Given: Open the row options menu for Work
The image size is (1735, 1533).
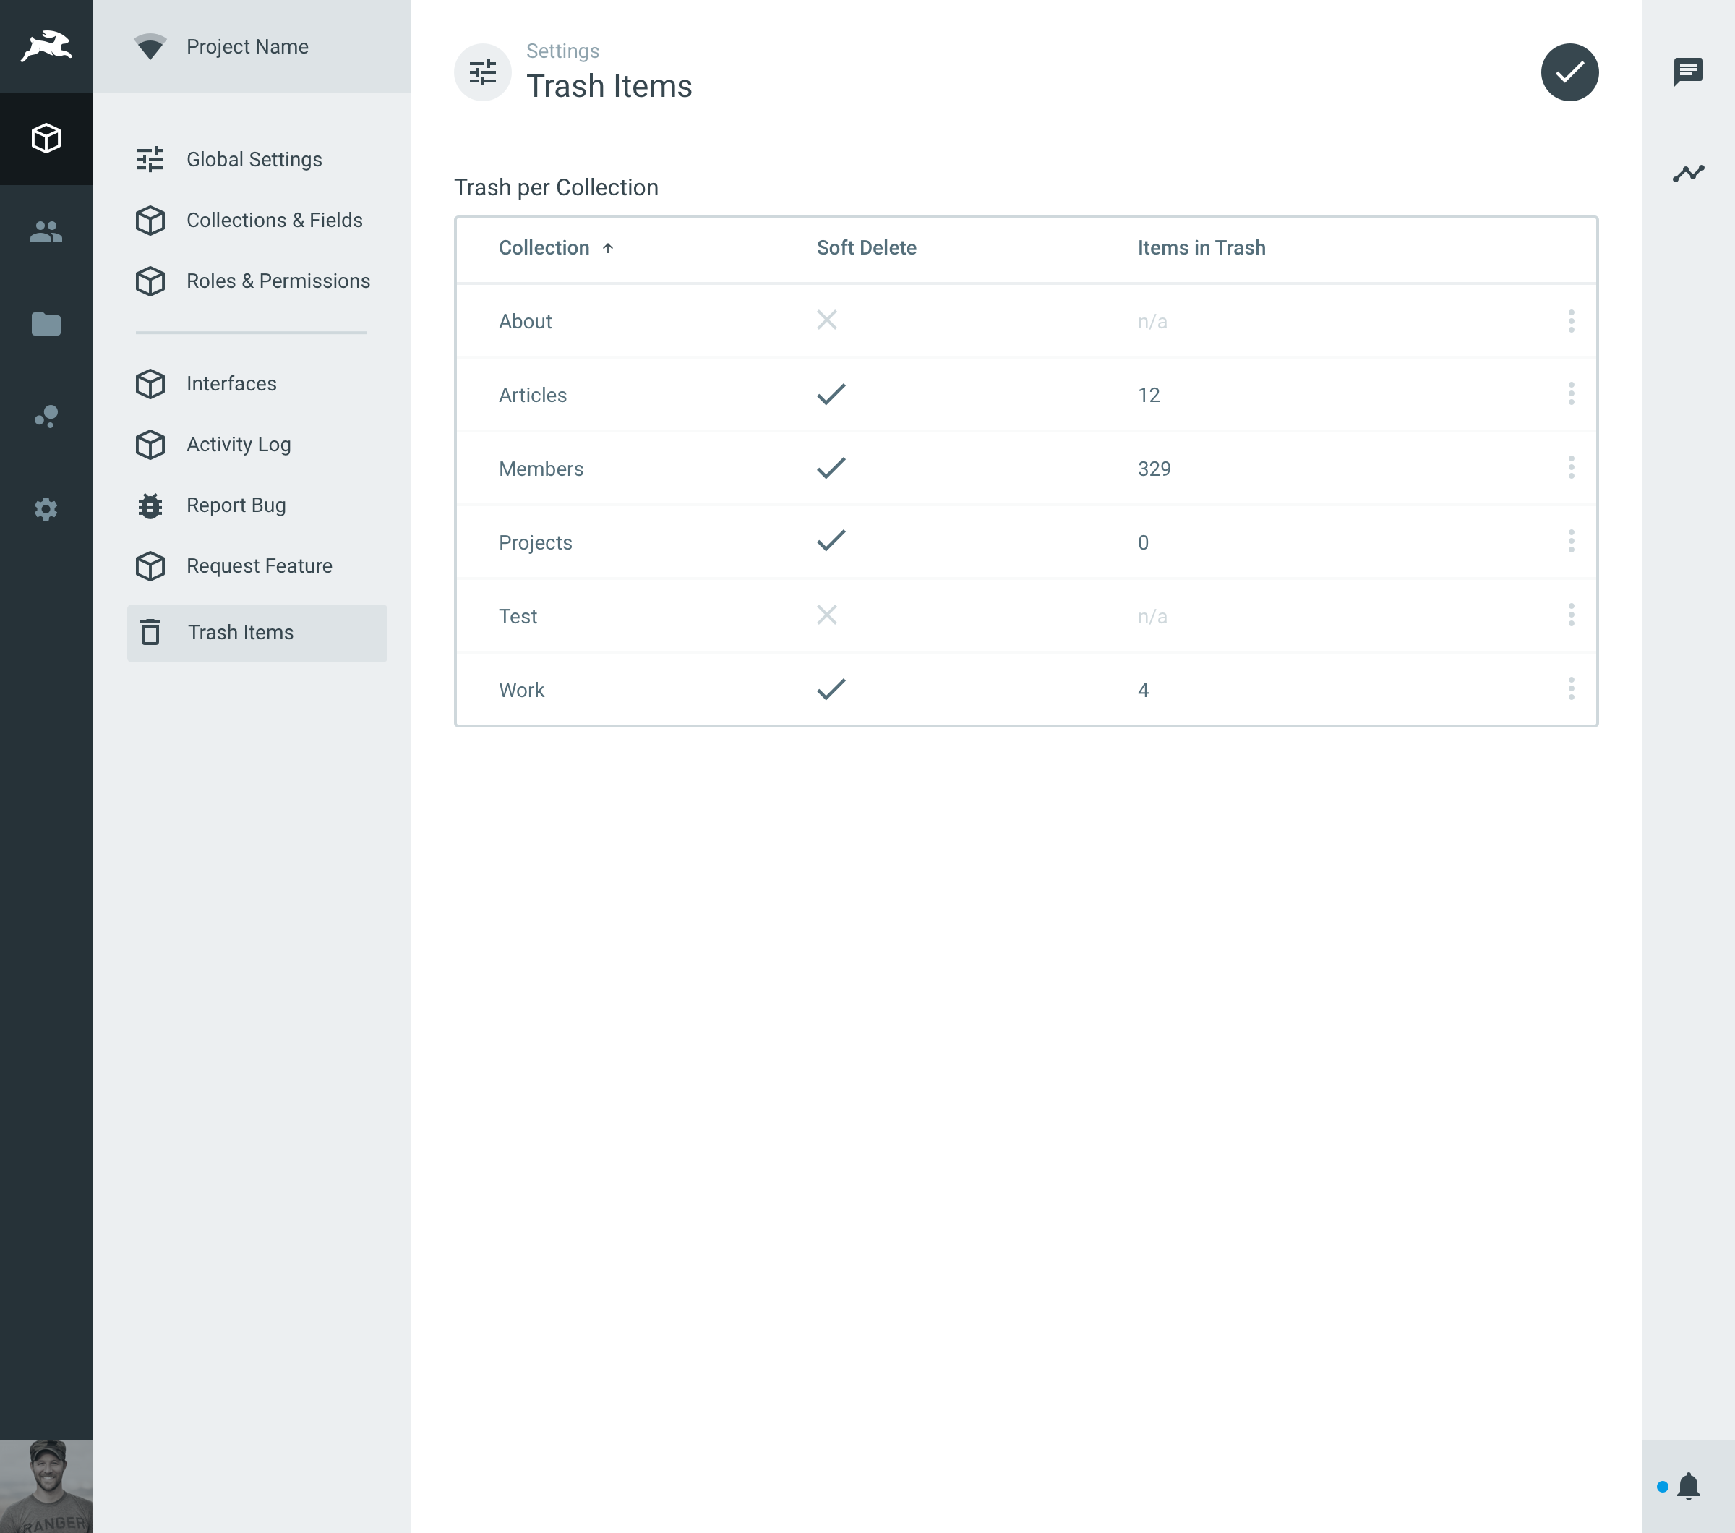Looking at the screenshot, I should 1571,689.
